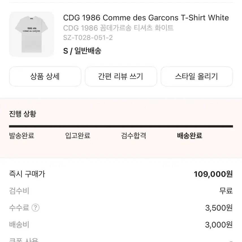Screen dimensions: 242x242
Task: Click the progress status indicator bar
Action: point(121,126)
